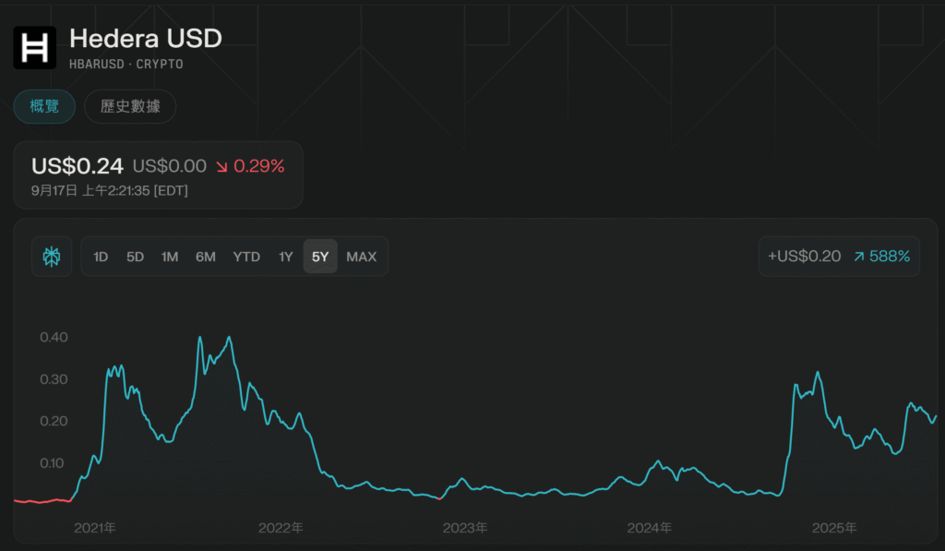Set chart range to 1Y

point(286,257)
